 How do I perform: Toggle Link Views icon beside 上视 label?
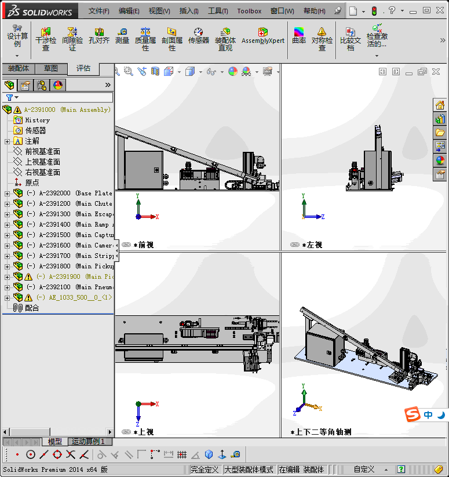[126, 432]
